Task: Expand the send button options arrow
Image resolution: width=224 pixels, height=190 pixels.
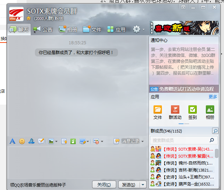Action: 143,185
